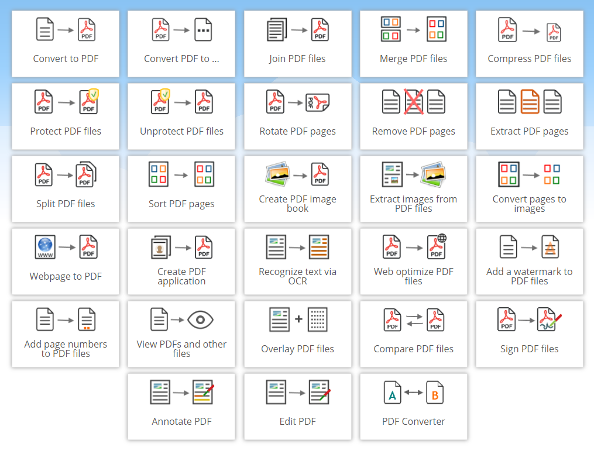Open the Annotate PDF tool
594x450 pixels.
[181, 407]
